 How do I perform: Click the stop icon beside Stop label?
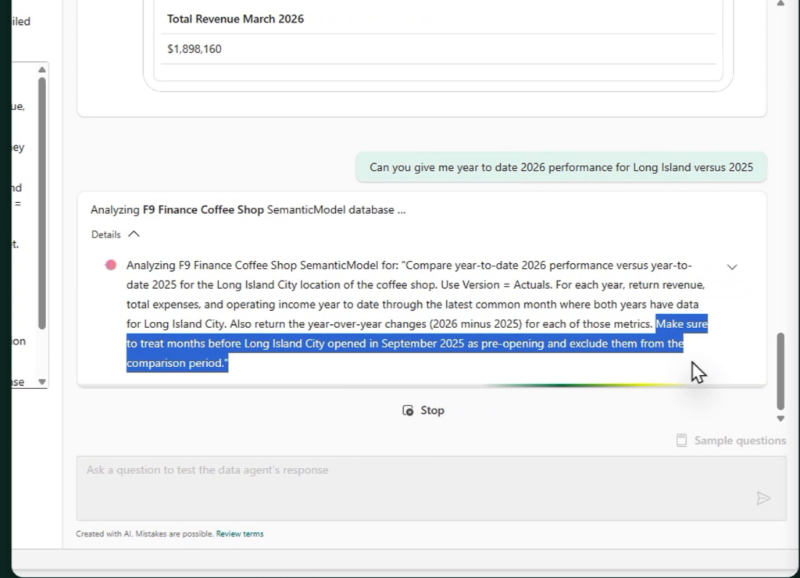click(x=408, y=411)
